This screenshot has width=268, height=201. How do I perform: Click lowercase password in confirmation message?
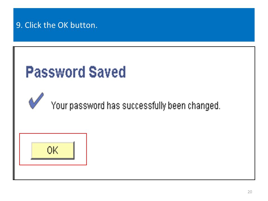(x=87, y=106)
